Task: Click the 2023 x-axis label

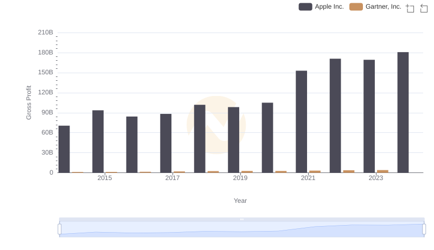Action: 376,178
